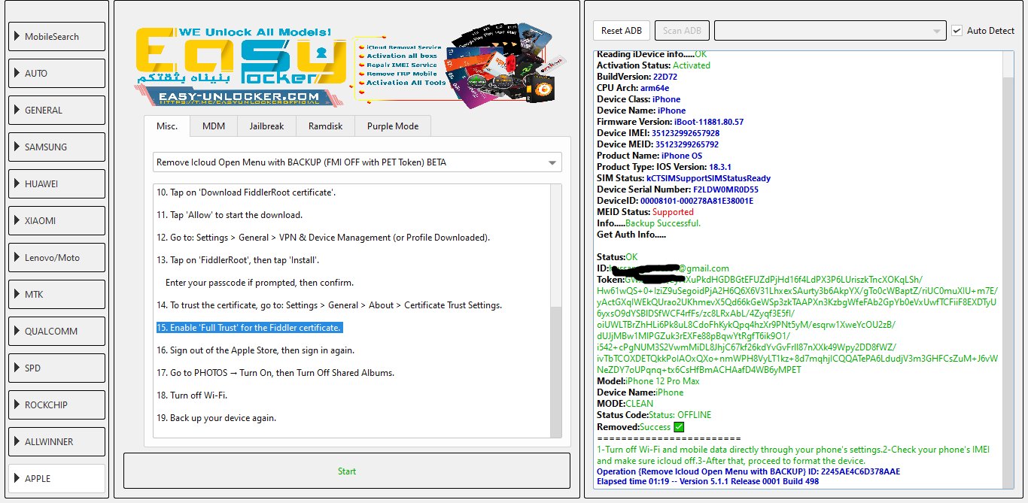1028x503 pixels.
Task: Switch to the Purple Mode tab
Action: 393,126
